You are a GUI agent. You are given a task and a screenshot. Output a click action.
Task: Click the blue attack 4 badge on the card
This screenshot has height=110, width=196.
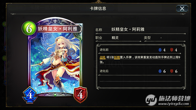tap(30, 95)
